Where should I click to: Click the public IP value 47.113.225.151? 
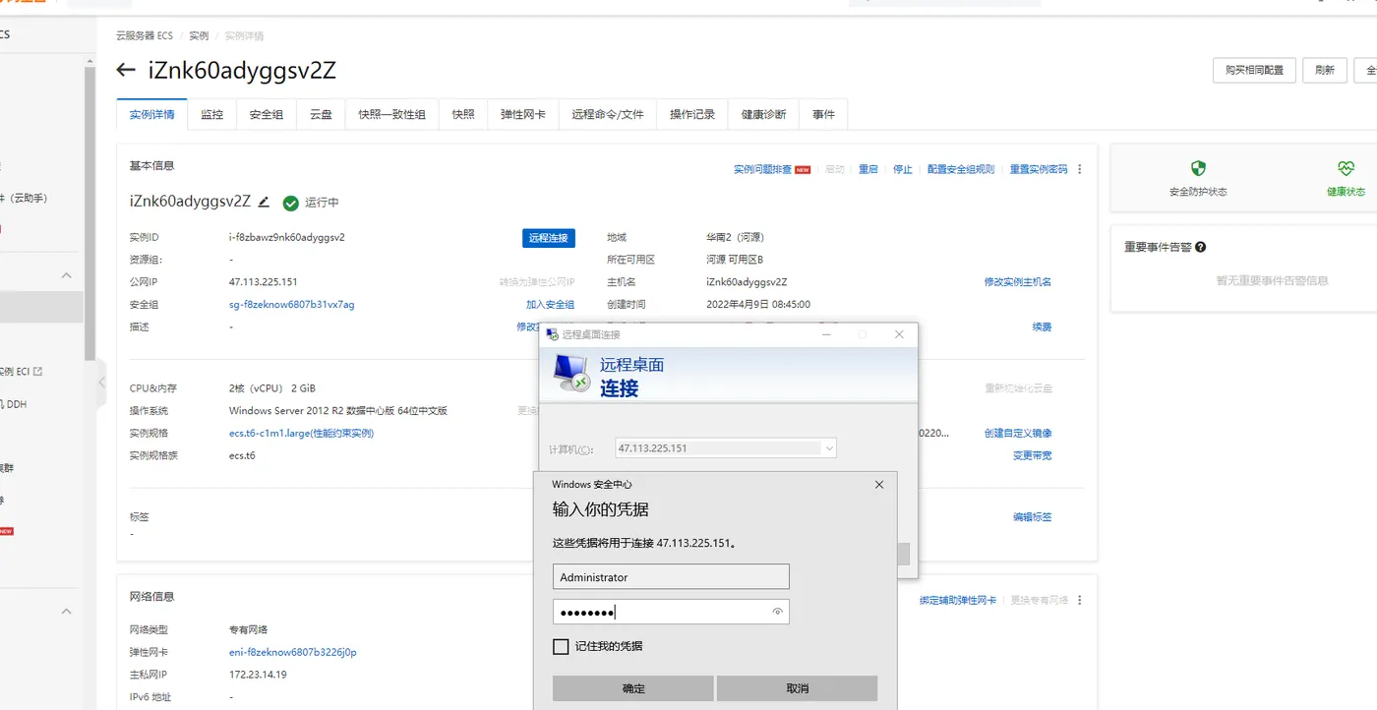(264, 282)
